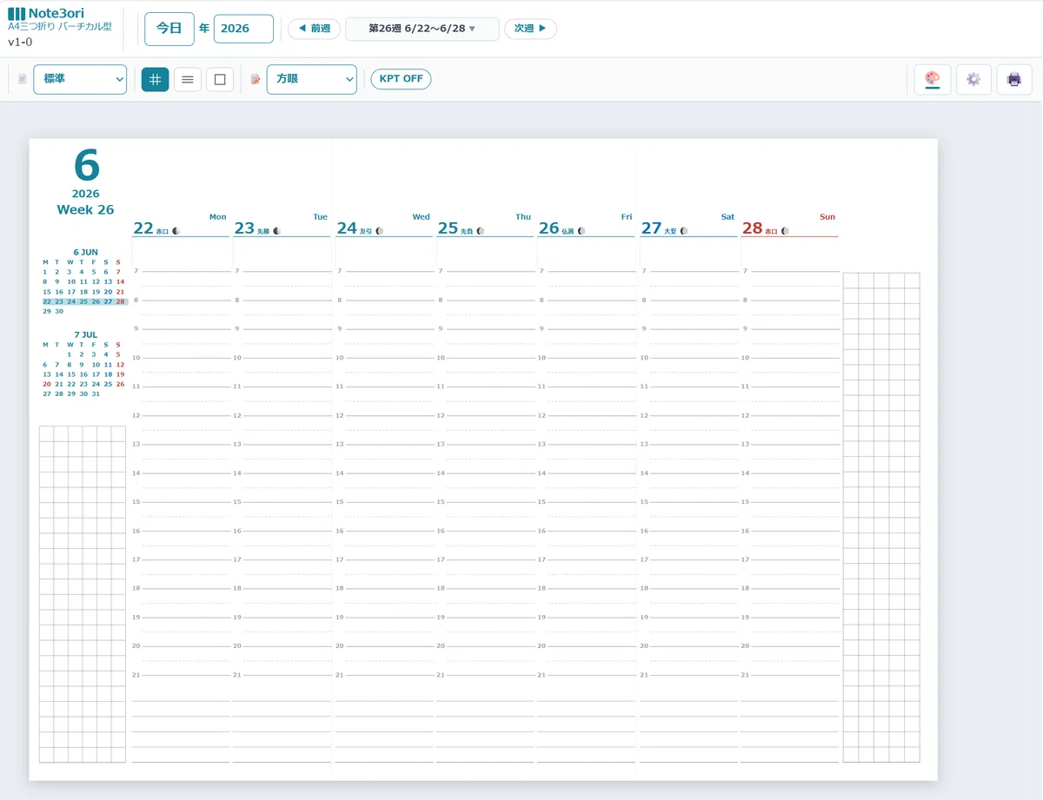Click the moon phase icon for Saturday 27
This screenshot has width=1043, height=800.
pos(684,231)
